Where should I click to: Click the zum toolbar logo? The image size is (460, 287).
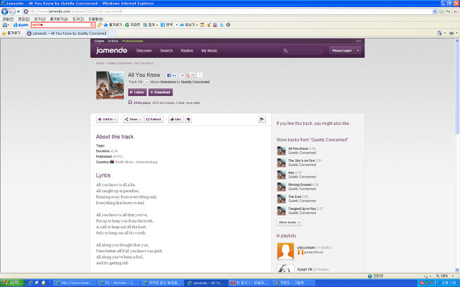[21, 25]
